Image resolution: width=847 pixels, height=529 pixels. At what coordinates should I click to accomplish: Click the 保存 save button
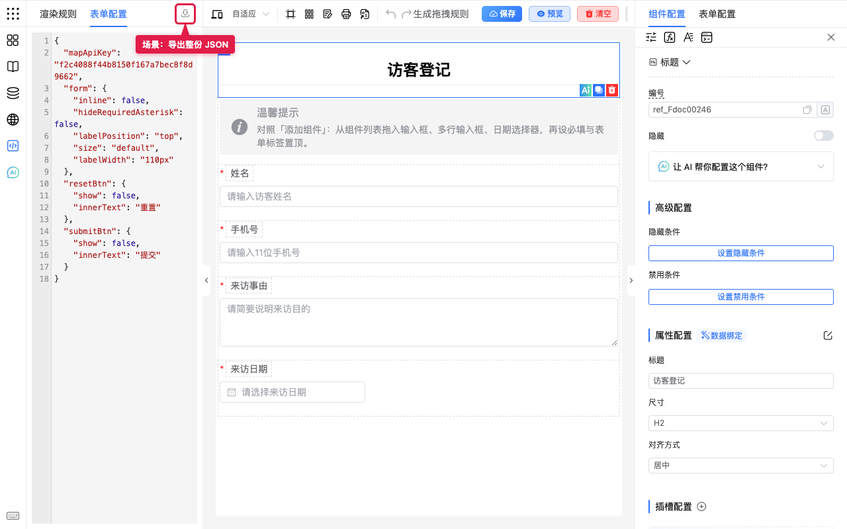[502, 14]
